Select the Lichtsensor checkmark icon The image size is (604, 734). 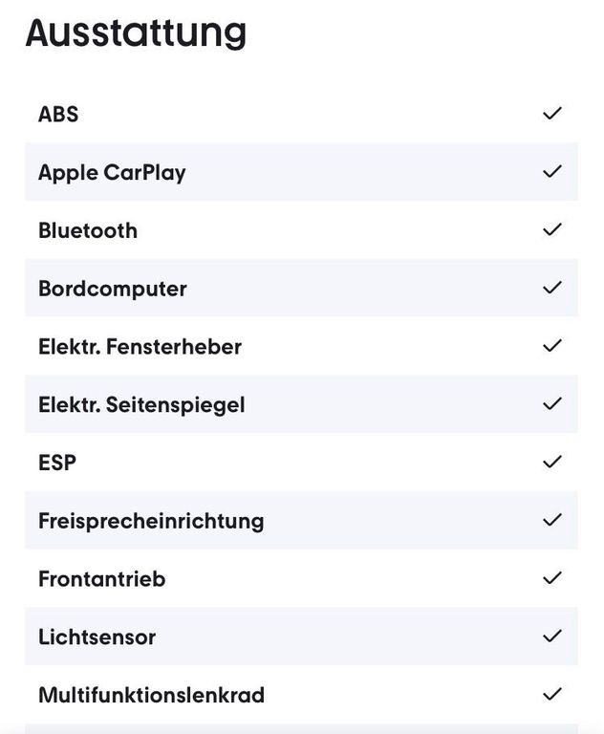pyautogui.click(x=551, y=637)
